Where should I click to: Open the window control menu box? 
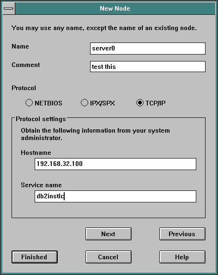(x=9, y=8)
